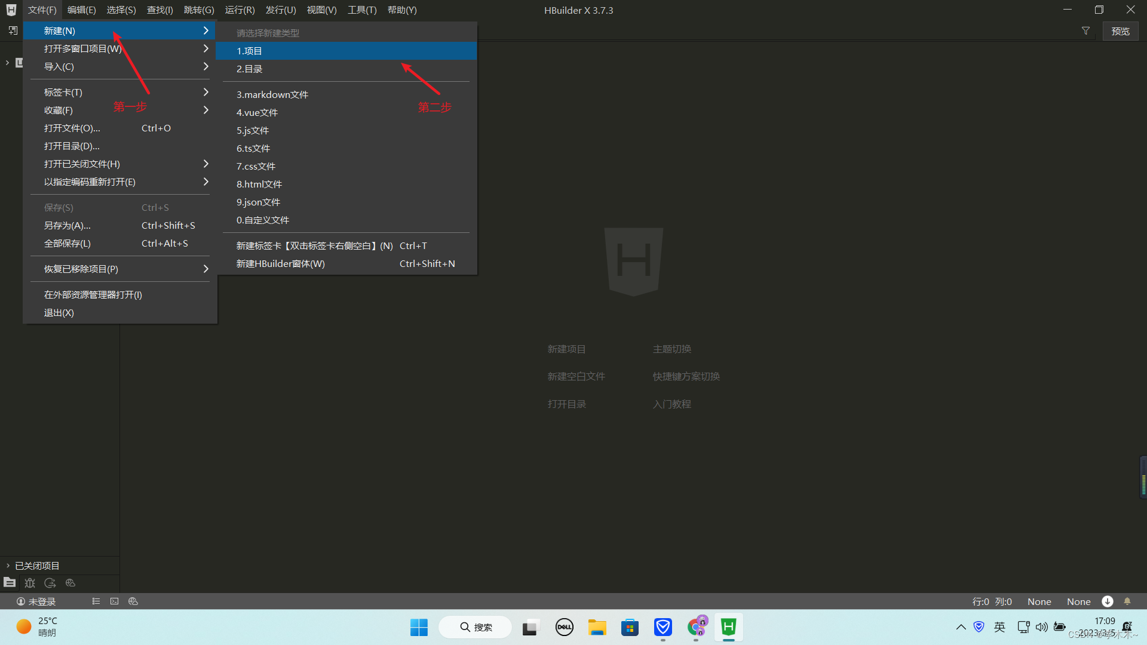Viewport: 1147px width, 645px height.
Task: Choose 0.自定义文件 entry
Action: (x=346, y=220)
